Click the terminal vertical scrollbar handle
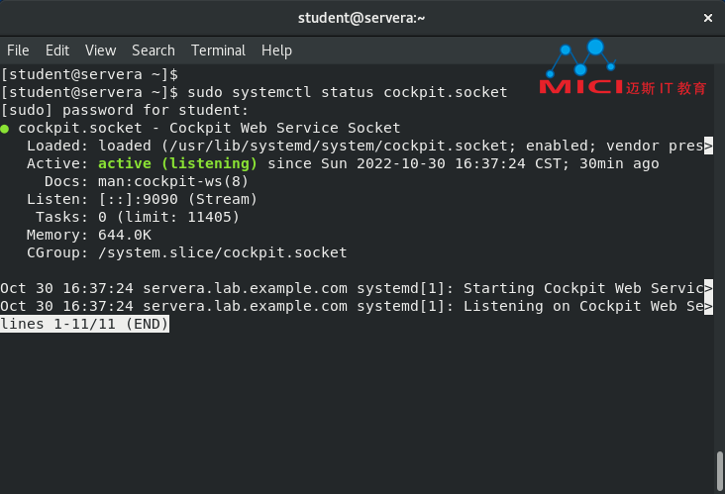The height and width of the screenshot is (494, 725). click(719, 472)
